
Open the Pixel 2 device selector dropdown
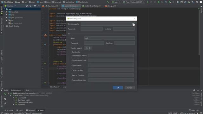[x=134, y=2]
